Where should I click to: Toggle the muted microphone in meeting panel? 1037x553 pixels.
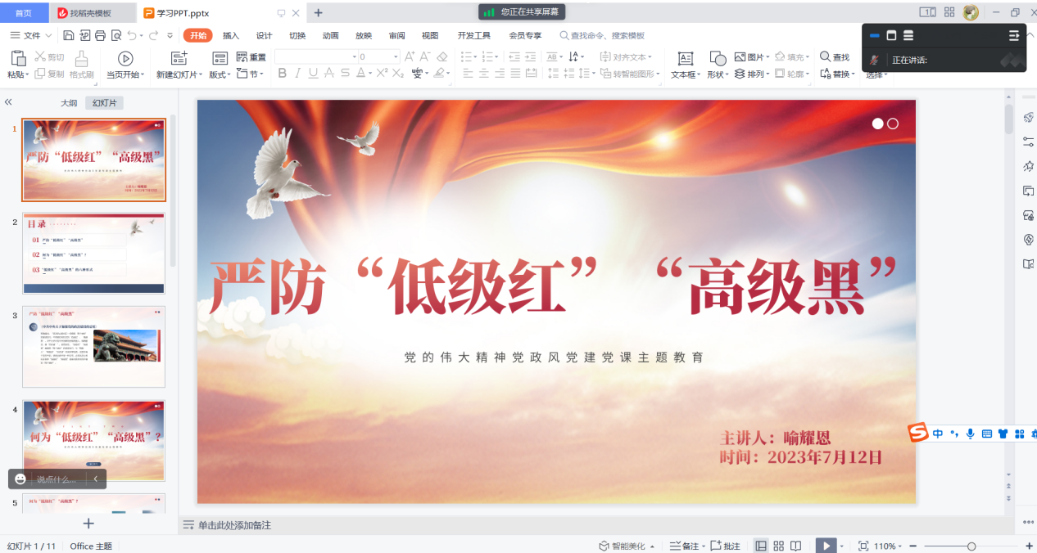pyautogui.click(x=875, y=60)
